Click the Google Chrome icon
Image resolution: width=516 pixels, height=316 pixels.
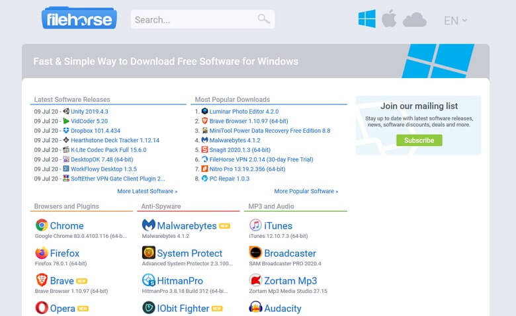pyautogui.click(x=42, y=225)
